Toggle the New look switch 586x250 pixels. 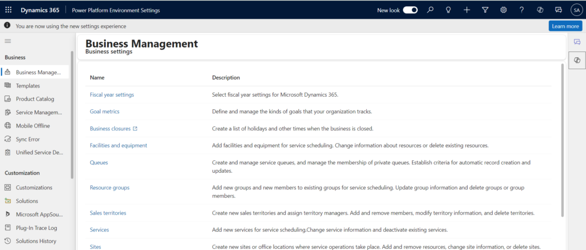(410, 10)
